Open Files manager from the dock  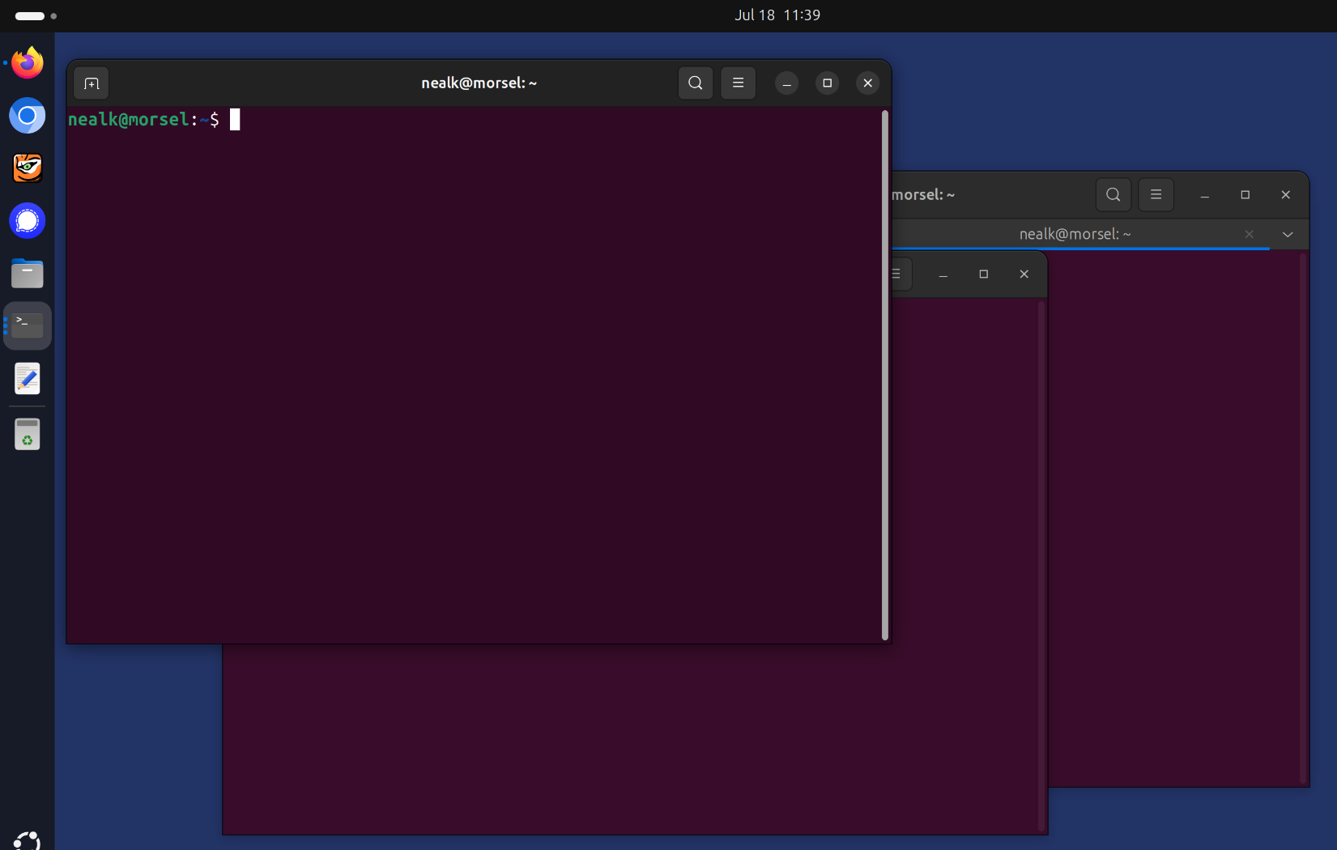(x=28, y=274)
